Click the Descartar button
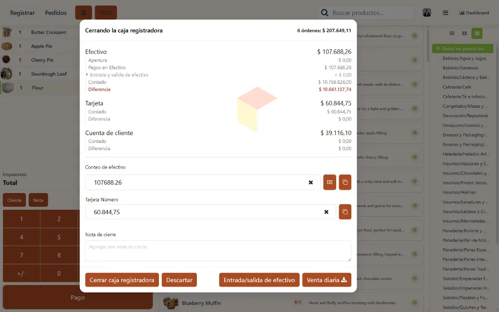Screen dimensions: 499x312 [179, 280]
